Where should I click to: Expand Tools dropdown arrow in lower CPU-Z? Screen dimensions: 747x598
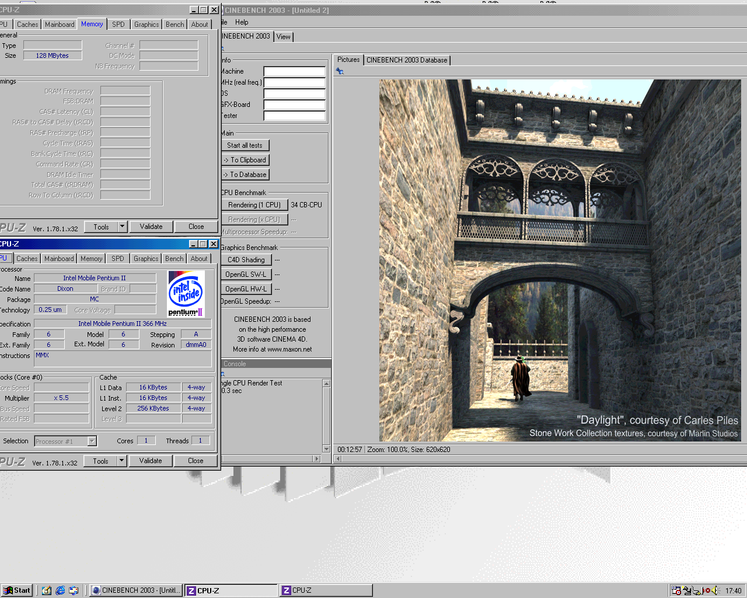[121, 461]
